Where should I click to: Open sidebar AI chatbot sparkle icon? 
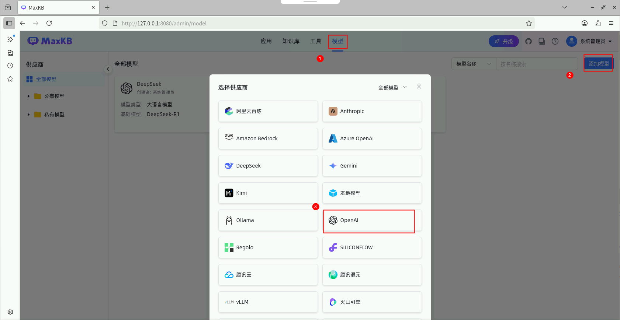tap(10, 39)
